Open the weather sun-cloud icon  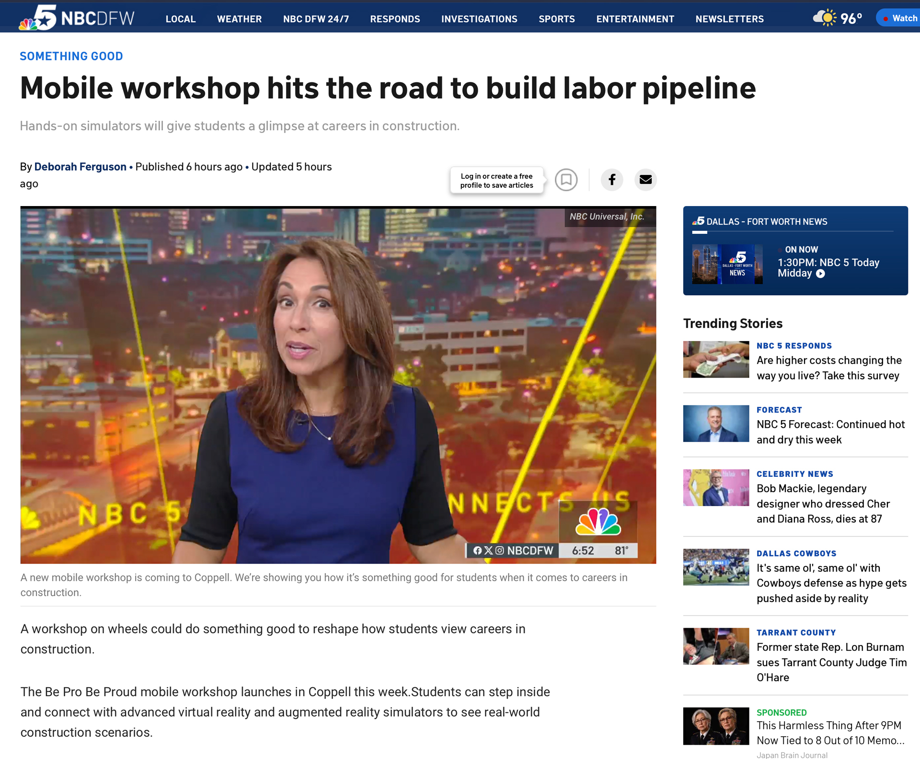pos(825,18)
